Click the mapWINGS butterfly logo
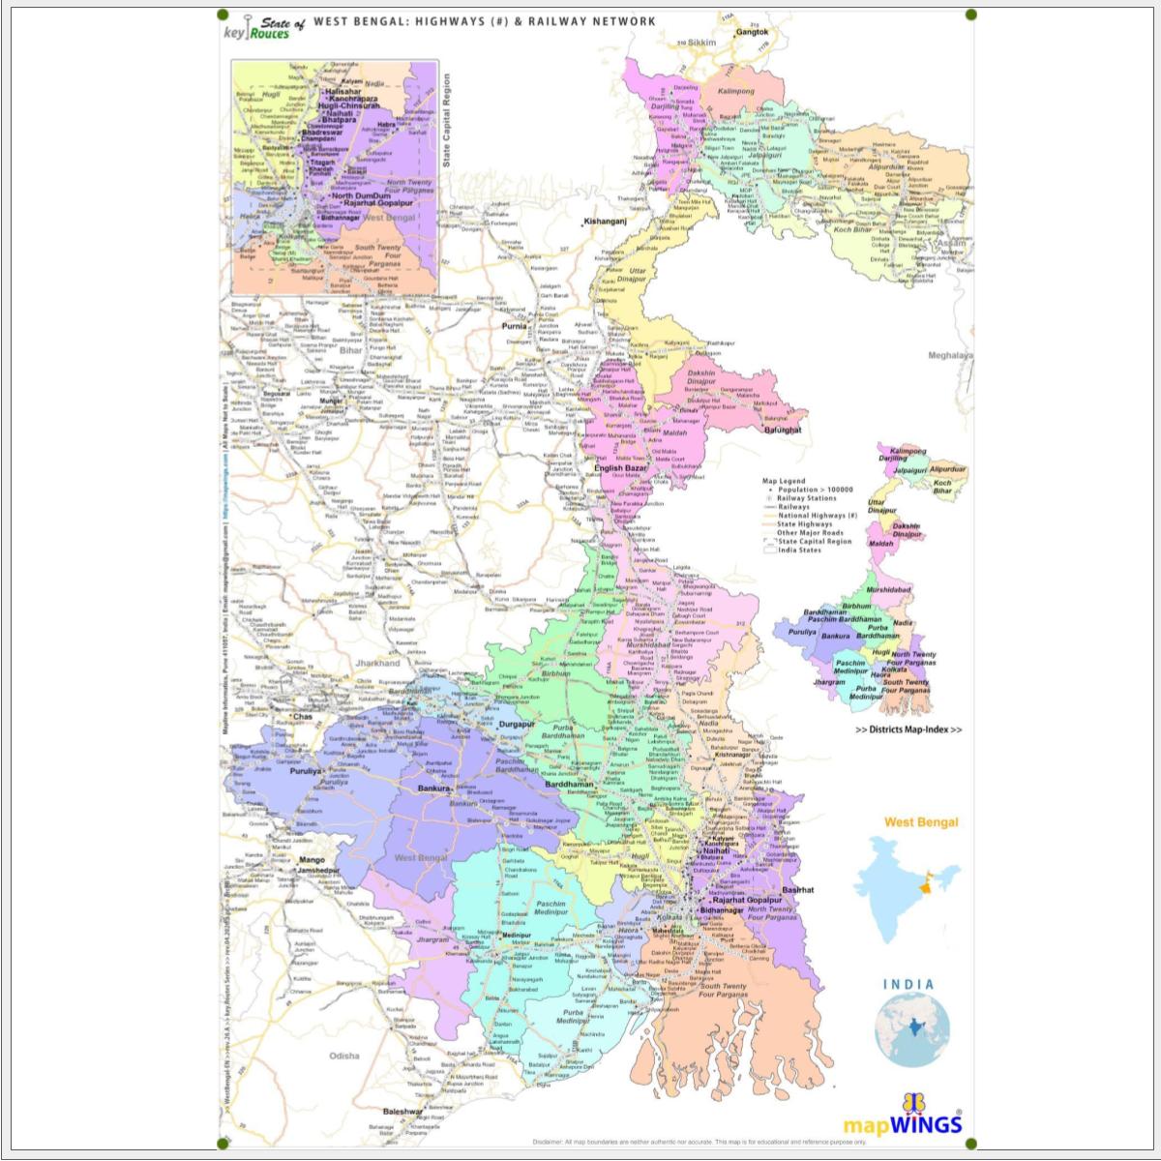Screen dimensions: 1161x1161 [915, 1103]
